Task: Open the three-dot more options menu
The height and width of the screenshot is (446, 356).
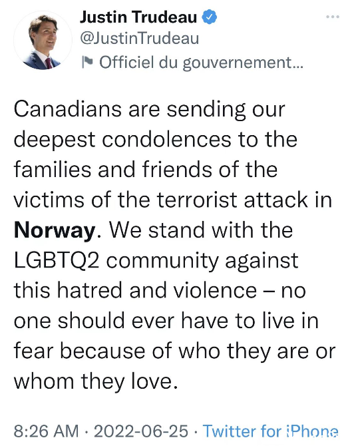Action: point(333,17)
